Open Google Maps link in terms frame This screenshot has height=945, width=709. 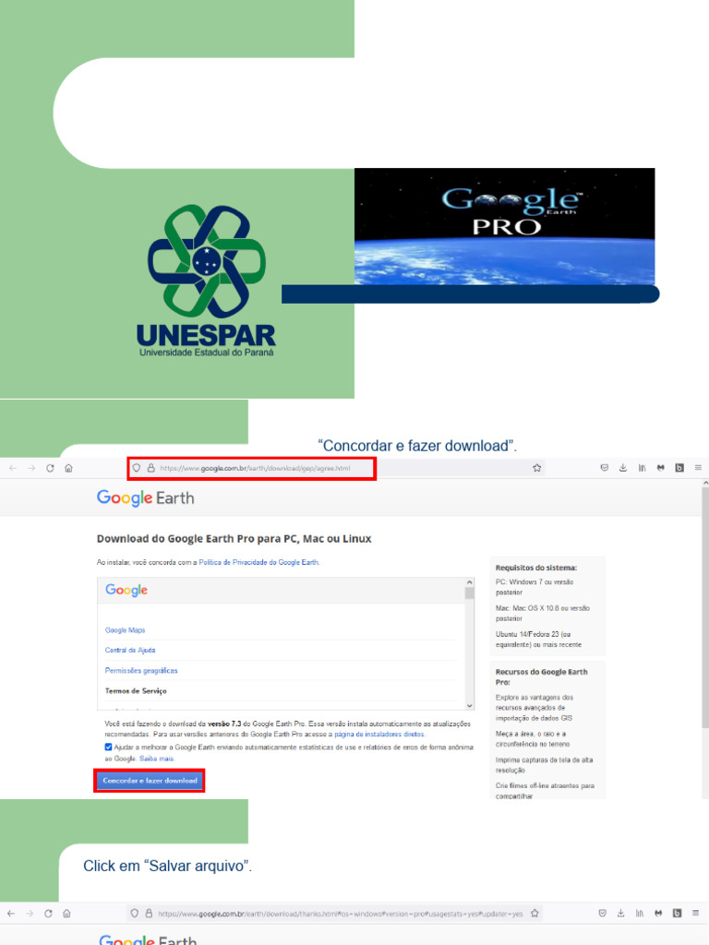125,630
